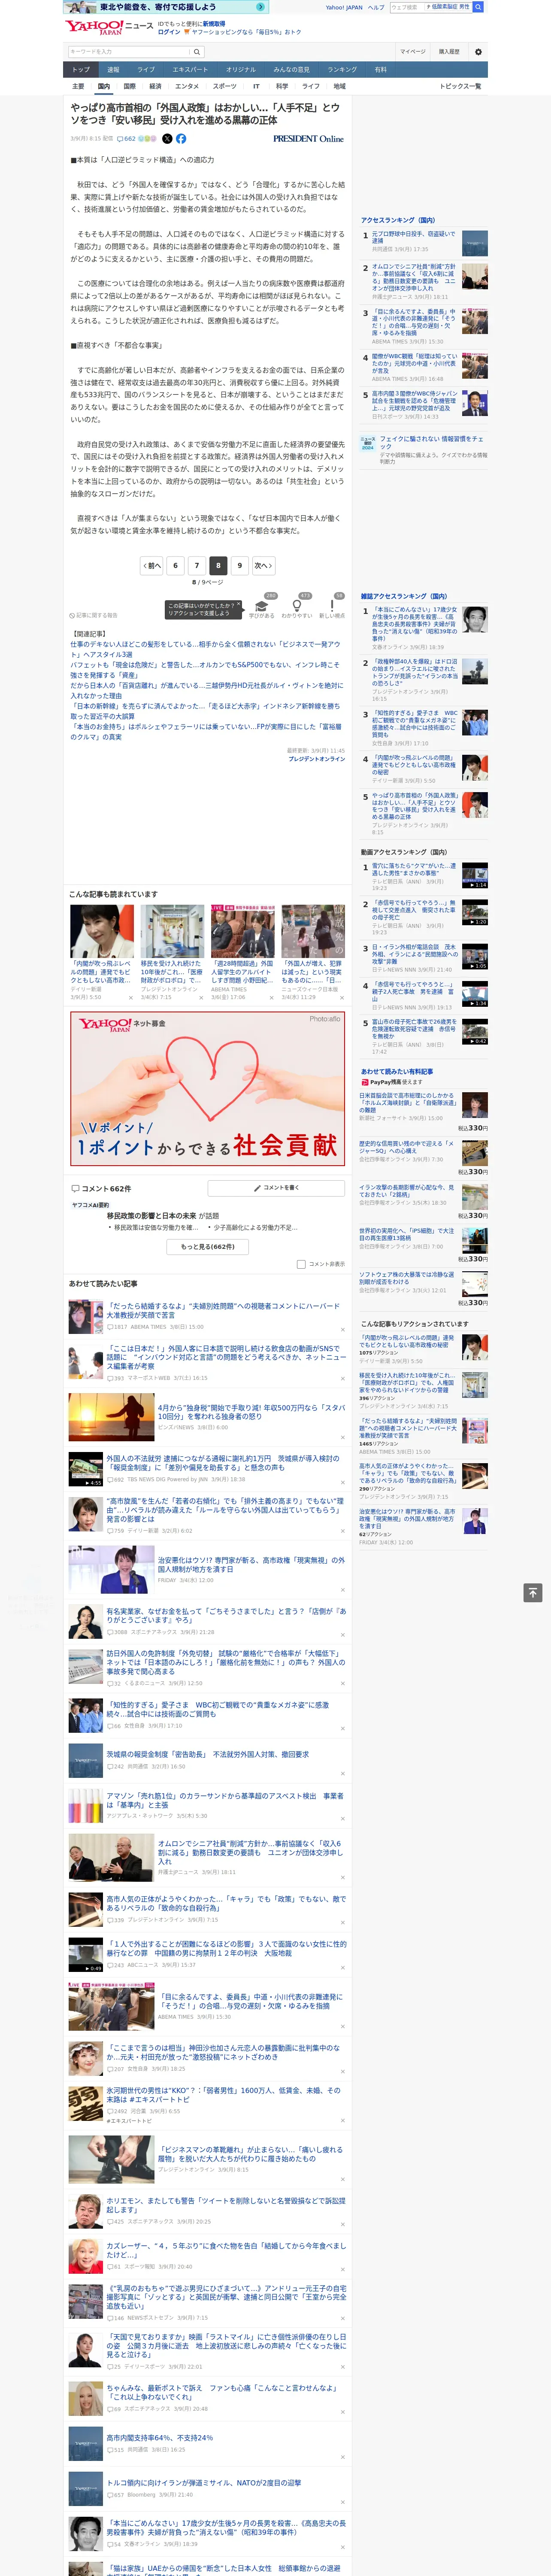Toggle the コメント非表示 checkbox
The width and height of the screenshot is (551, 2576).
click(x=301, y=1264)
